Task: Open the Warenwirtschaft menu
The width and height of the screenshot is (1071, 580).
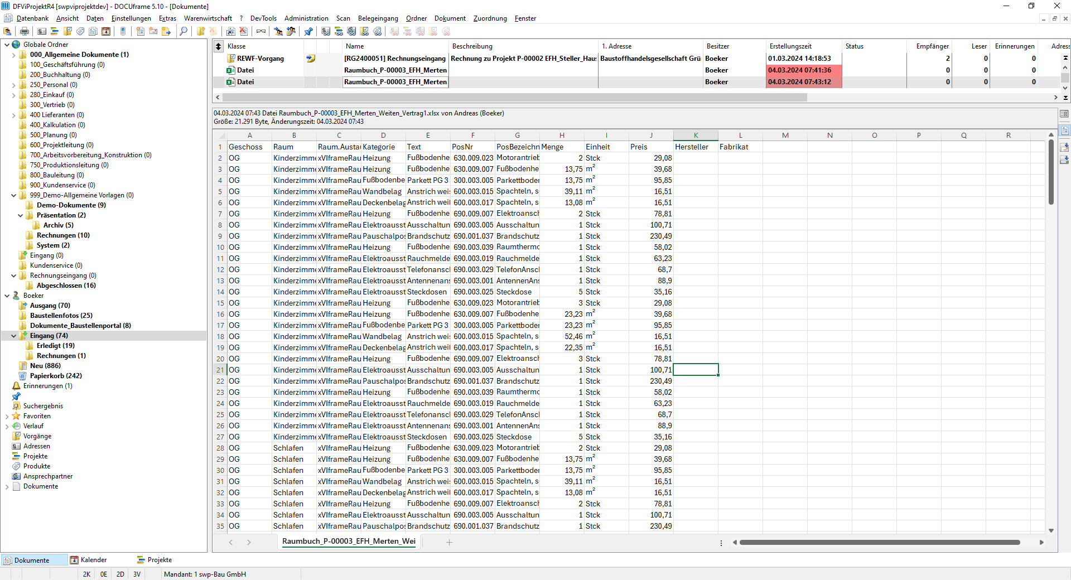Action: click(208, 18)
